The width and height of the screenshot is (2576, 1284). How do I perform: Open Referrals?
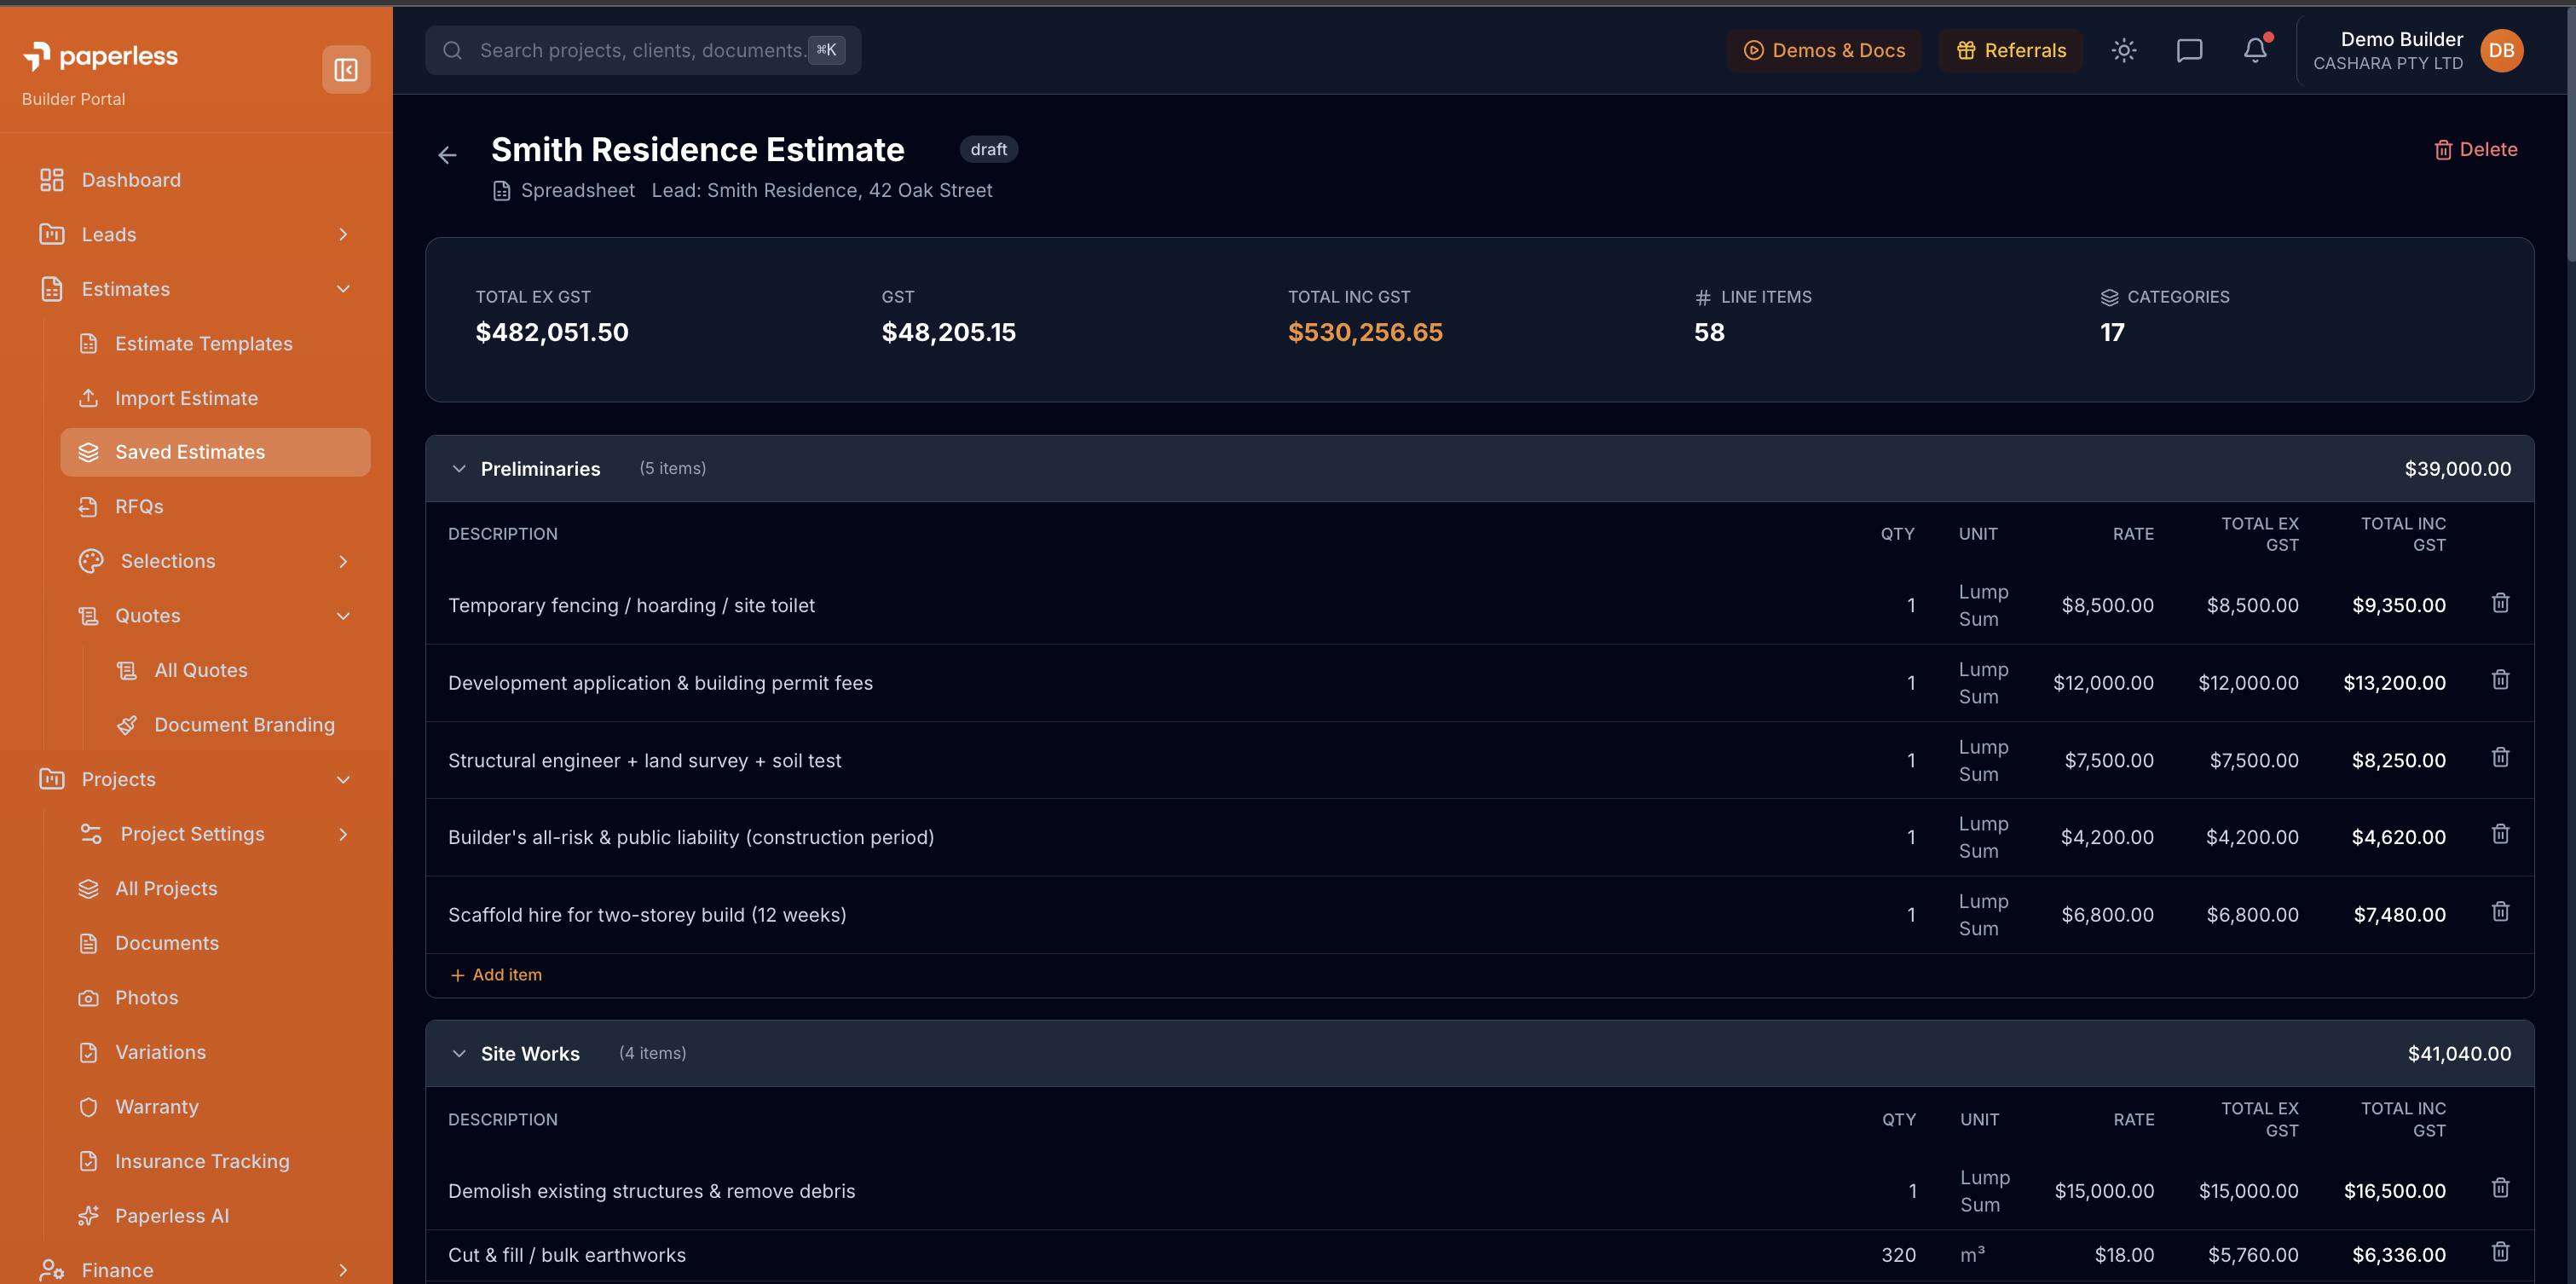[x=2011, y=50]
